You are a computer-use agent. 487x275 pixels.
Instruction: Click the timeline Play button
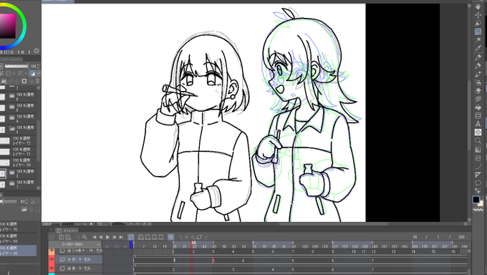coord(107,237)
